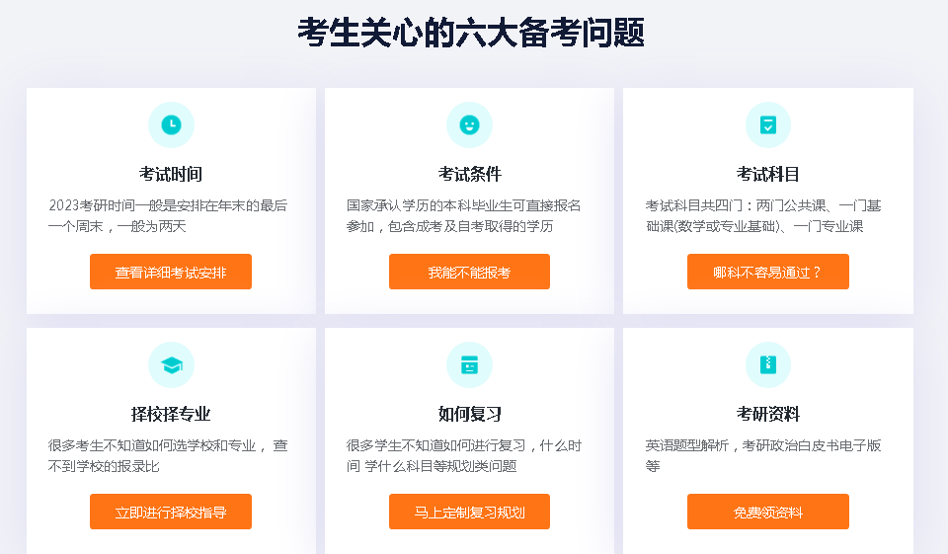Click the calendar icon above 如何复习
Image resolution: width=948 pixels, height=554 pixels.
point(469,364)
